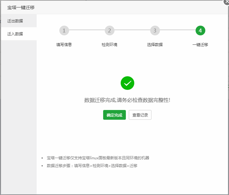Click the 一键迁移 step label
Viewport: 229px width, 195px height.
200,44
